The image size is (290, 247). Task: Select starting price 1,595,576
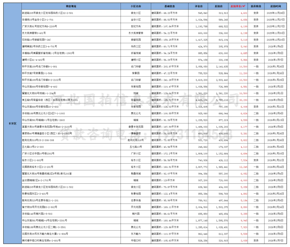pyautogui.click(x=222, y=220)
